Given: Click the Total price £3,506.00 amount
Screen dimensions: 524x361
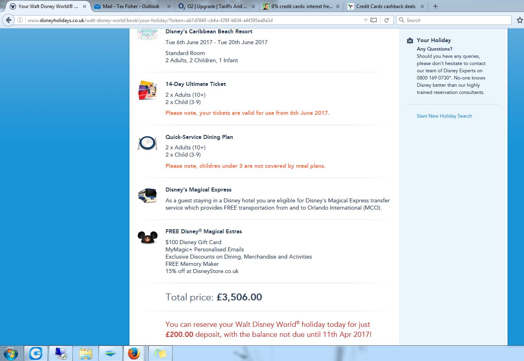Looking at the screenshot, I should click(x=239, y=297).
